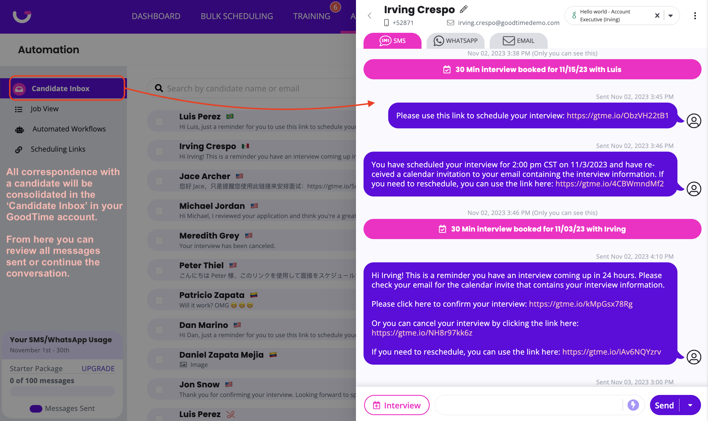The width and height of the screenshot is (708, 421).
Task: Click the Interview button
Action: click(x=396, y=405)
